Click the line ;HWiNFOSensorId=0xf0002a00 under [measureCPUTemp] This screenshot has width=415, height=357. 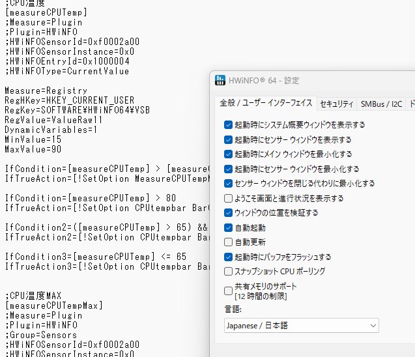(x=72, y=42)
